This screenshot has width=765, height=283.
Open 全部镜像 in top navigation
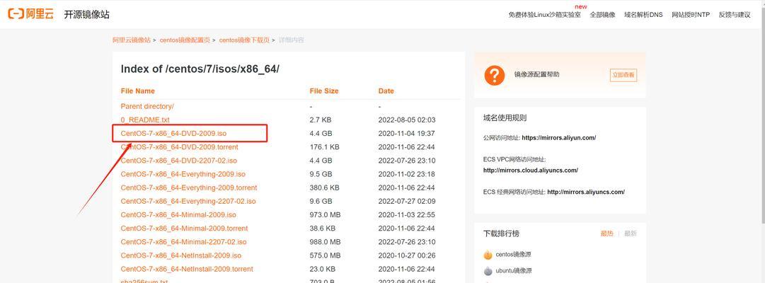tap(602, 15)
